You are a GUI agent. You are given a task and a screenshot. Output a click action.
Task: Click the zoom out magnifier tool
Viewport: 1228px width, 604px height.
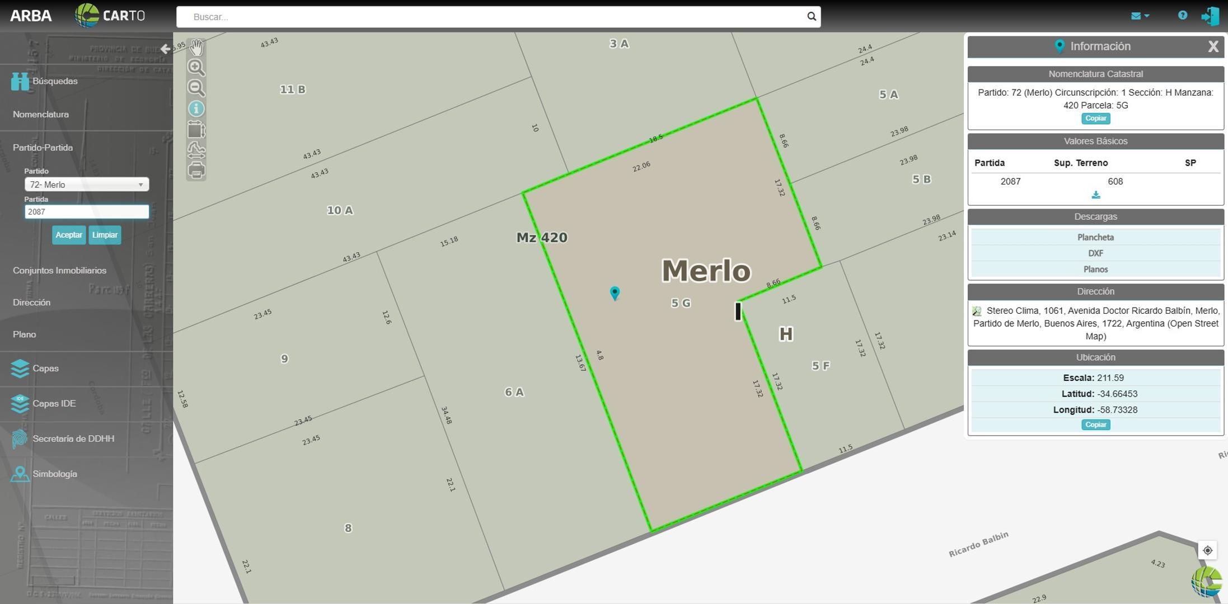point(196,88)
